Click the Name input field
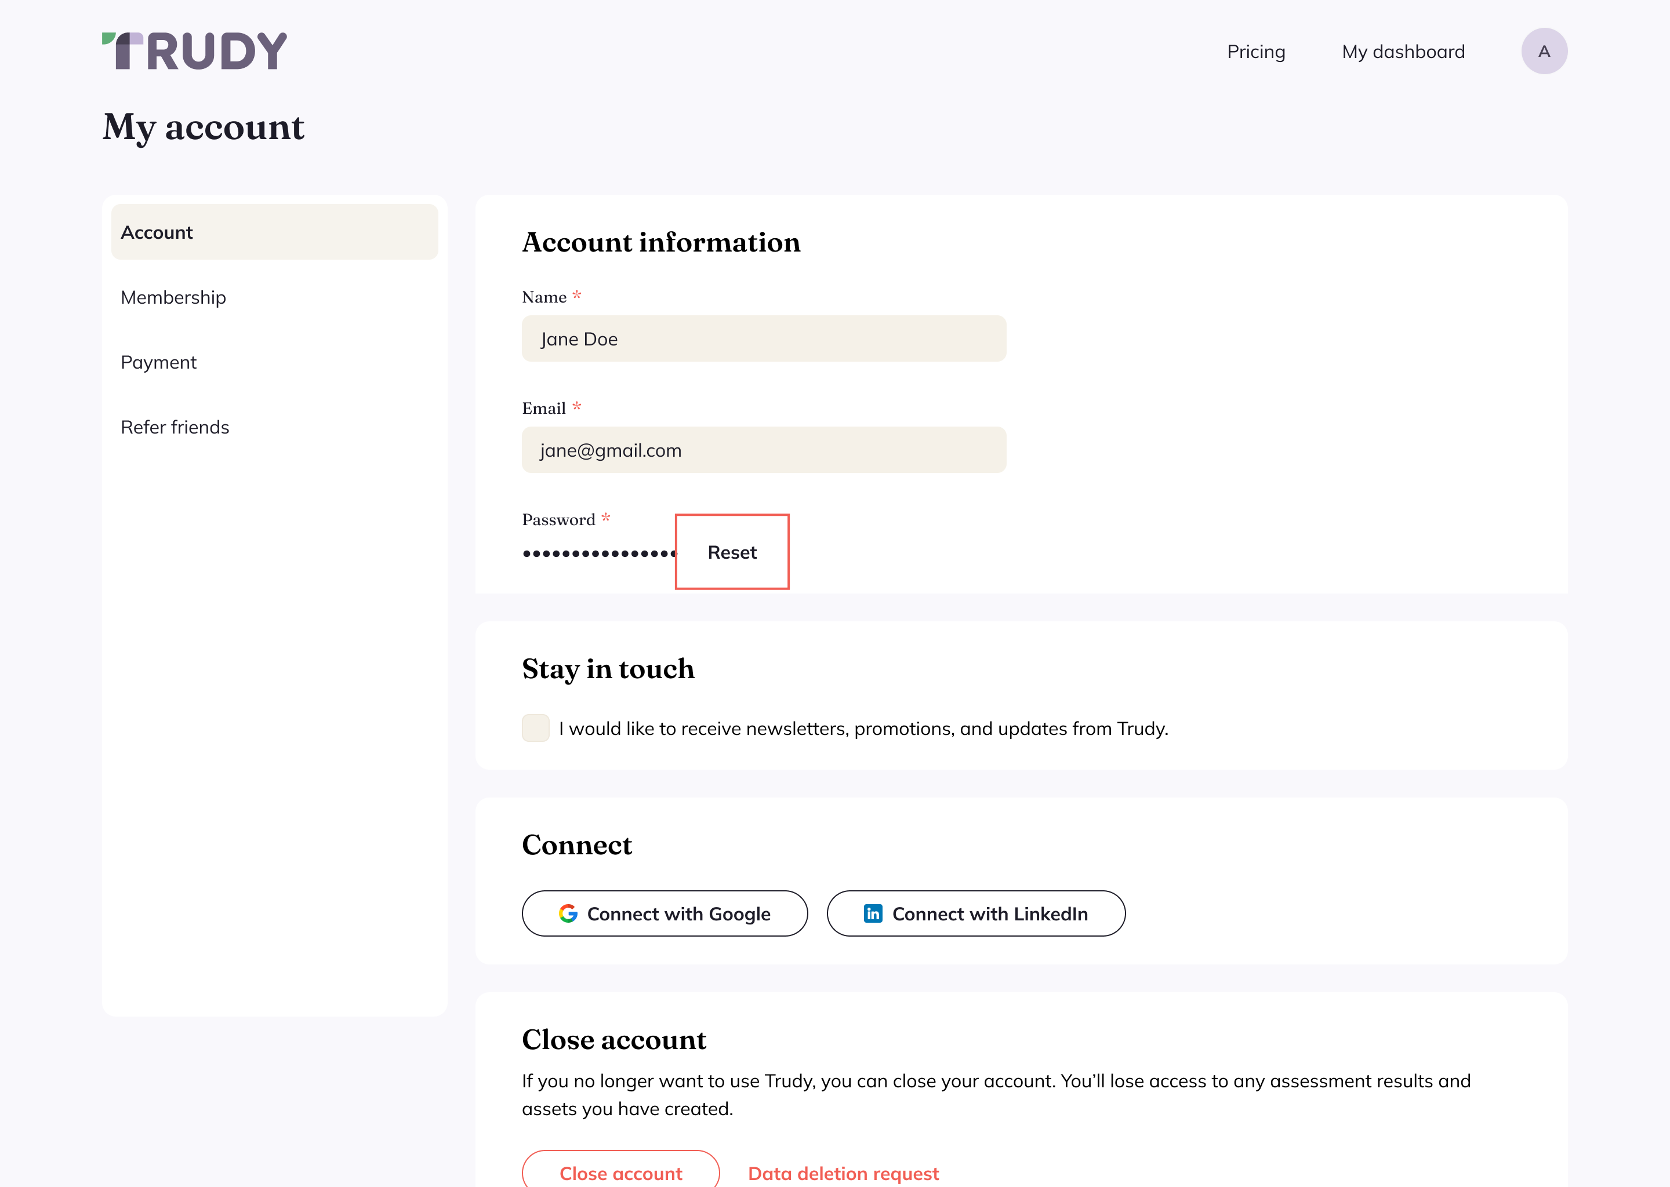Image resolution: width=1670 pixels, height=1187 pixels. click(764, 338)
